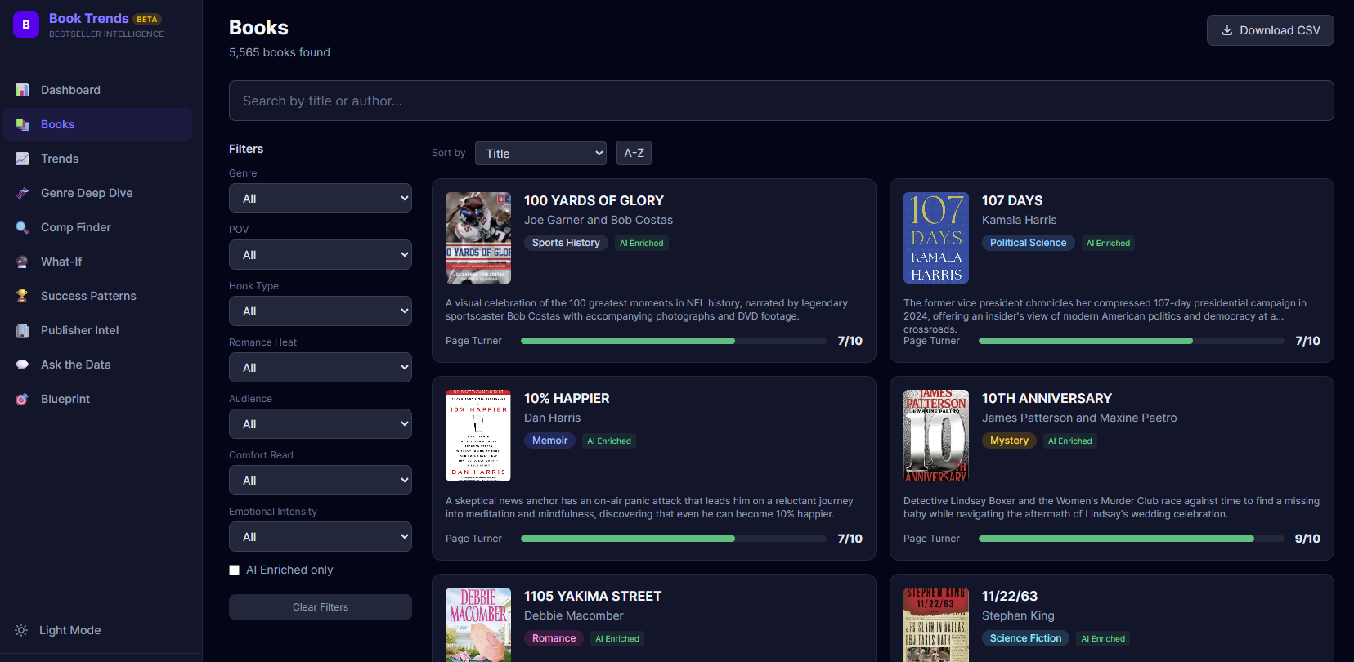Screen dimensions: 1354x662
Task: Open the Dashboard page
Action: [97, 90]
